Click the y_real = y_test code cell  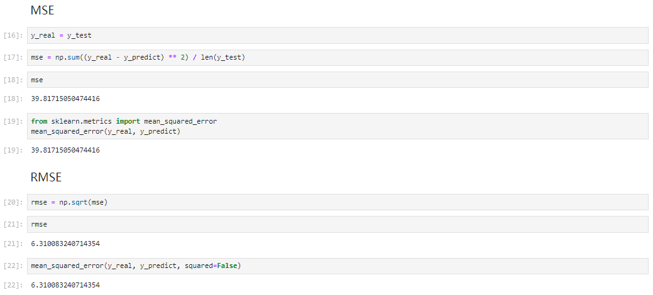coord(337,35)
